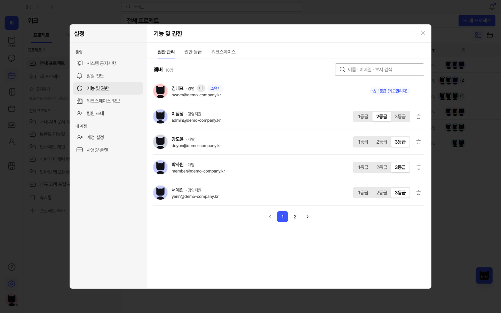The image size is (501, 313).
Task: Go to next page of members
Action: pyautogui.click(x=308, y=217)
